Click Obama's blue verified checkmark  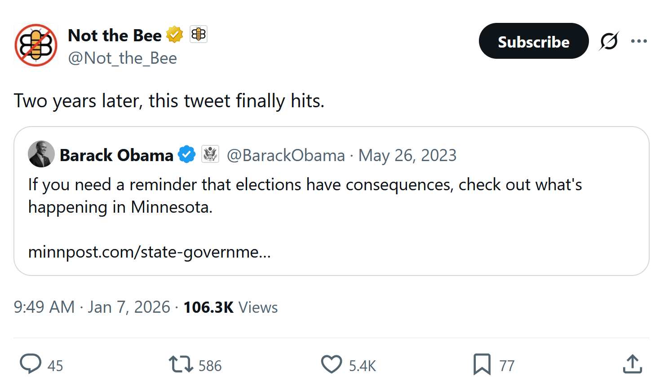186,154
